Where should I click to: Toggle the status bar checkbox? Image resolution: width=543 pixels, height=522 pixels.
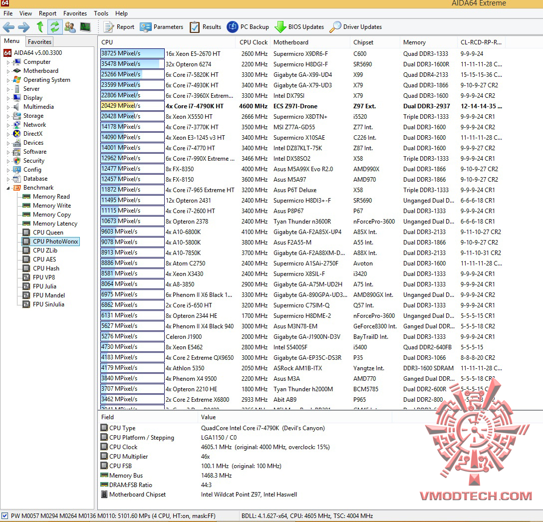pyautogui.click(x=5, y=516)
